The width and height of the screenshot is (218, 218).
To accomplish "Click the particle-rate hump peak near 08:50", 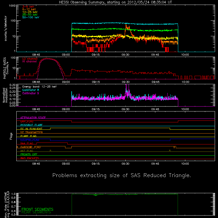I will [x=47, y=59].
